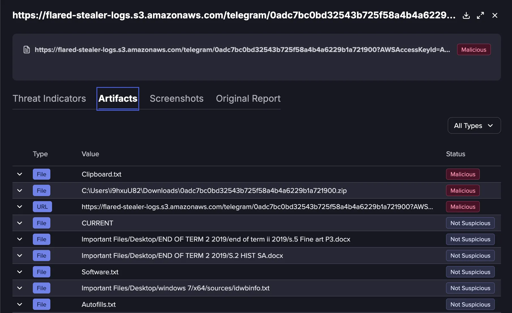Close the stealer log details panel
Screen dimensions: 512x313
(495, 16)
